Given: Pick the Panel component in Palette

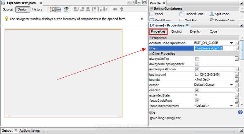Looking at the screenshot, I should 156,14.
